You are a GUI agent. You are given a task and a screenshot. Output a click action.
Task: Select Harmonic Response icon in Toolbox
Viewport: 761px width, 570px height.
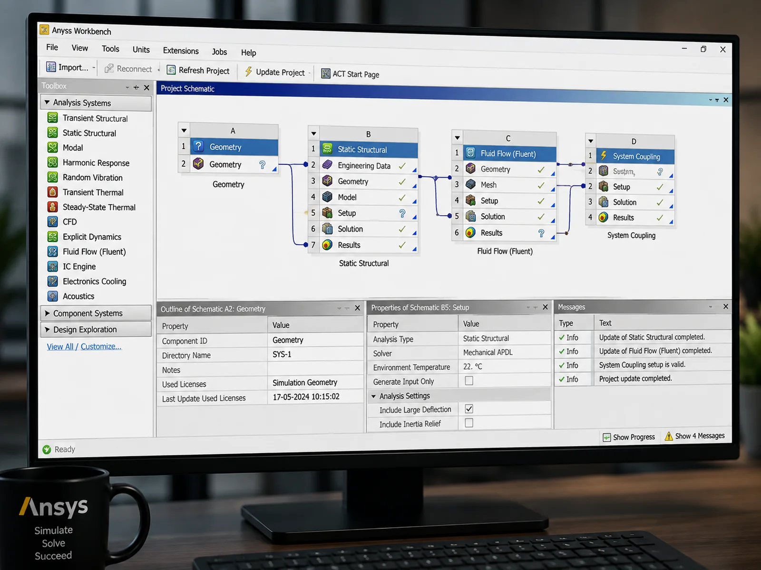coord(53,162)
